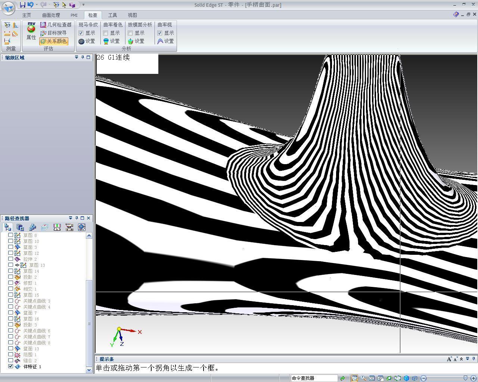478x382 pixels.
Task: Uncheck 斑马条纹 显示 checkbox
Action: click(x=81, y=33)
